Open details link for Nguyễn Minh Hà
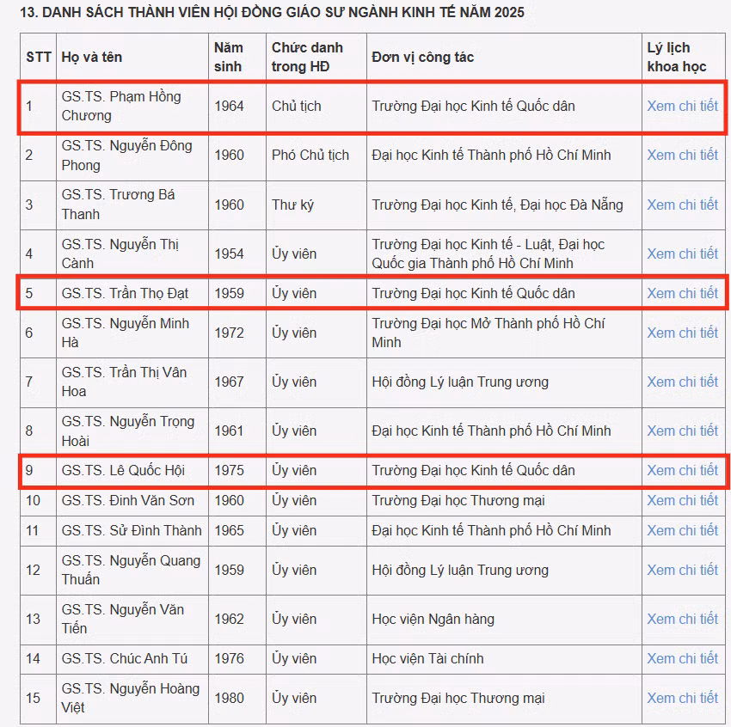Viewport: 731px width, 727px height. (683, 333)
